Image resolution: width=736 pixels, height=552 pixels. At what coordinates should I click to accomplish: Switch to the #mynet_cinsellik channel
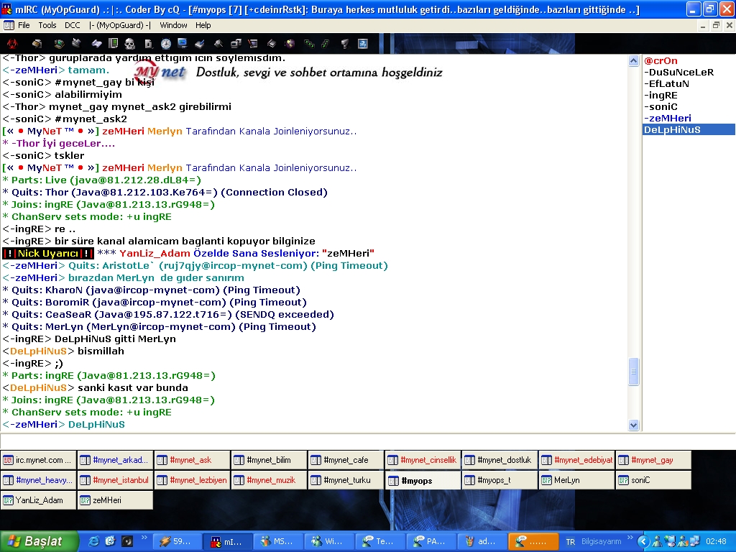click(x=423, y=460)
